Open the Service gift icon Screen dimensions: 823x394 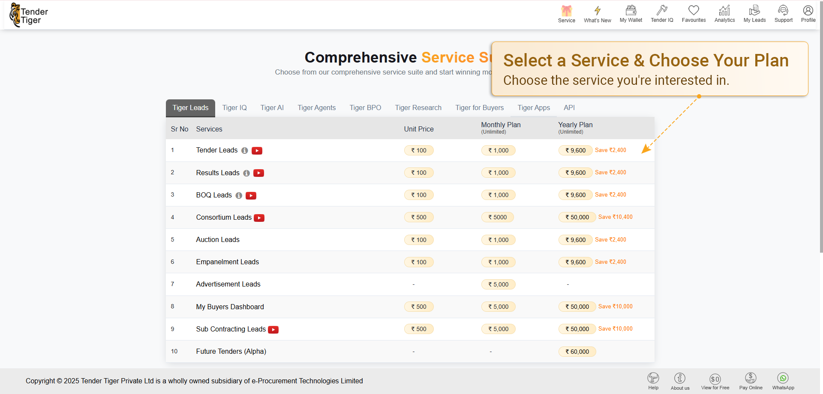(566, 11)
